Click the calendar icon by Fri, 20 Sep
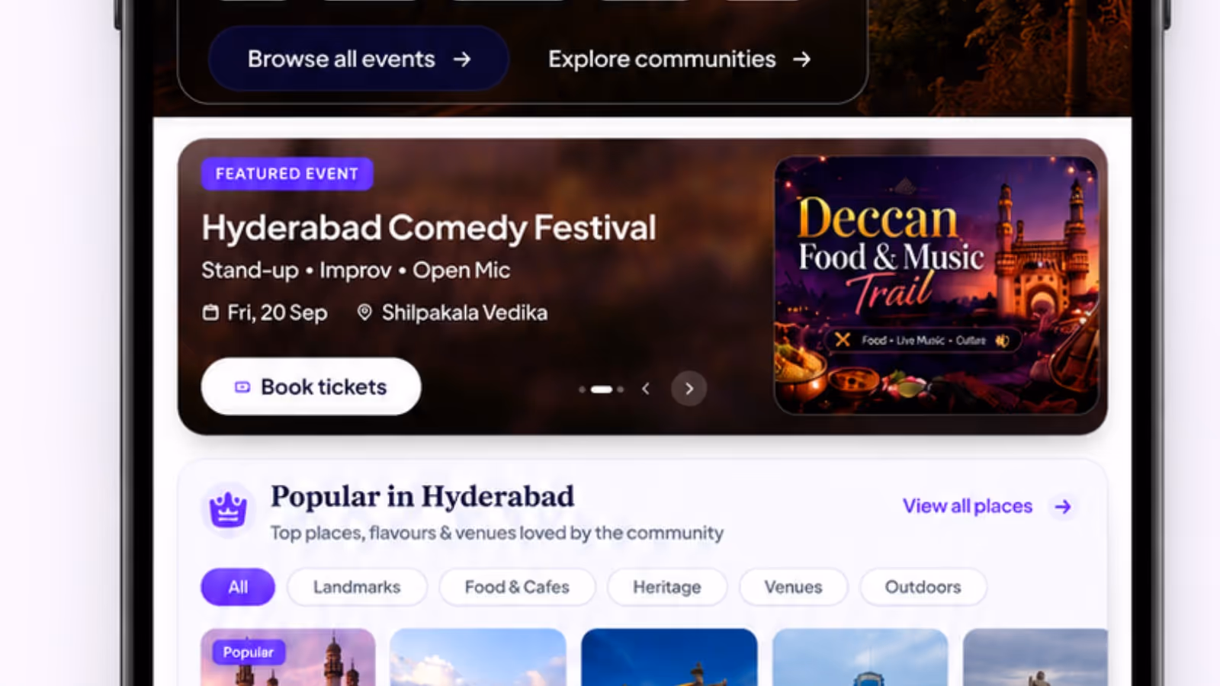Image resolution: width=1220 pixels, height=686 pixels. tap(210, 313)
